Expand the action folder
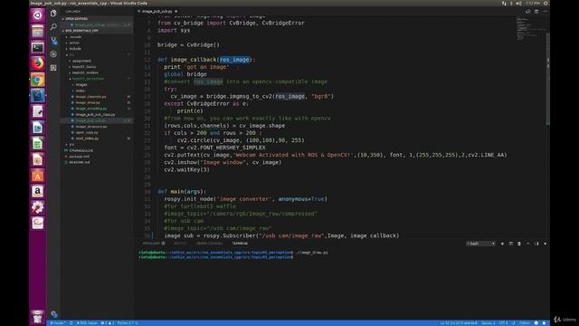The image size is (579, 326). [74, 43]
